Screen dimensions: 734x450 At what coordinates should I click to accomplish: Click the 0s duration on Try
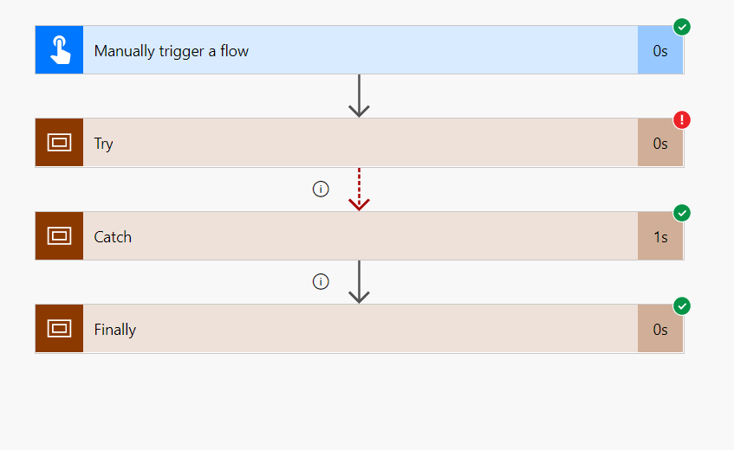tap(660, 144)
